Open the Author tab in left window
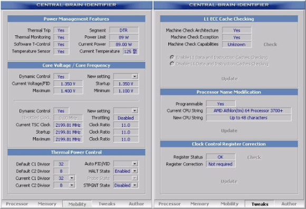The height and width of the screenshot is (209, 306). [137, 204]
